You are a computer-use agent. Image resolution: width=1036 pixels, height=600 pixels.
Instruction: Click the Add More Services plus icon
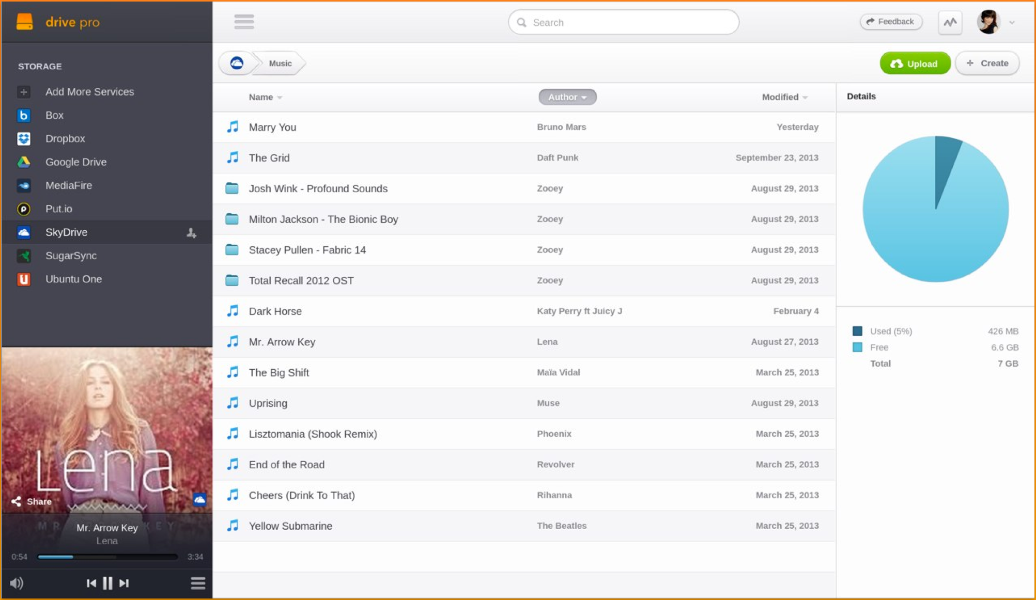[23, 92]
